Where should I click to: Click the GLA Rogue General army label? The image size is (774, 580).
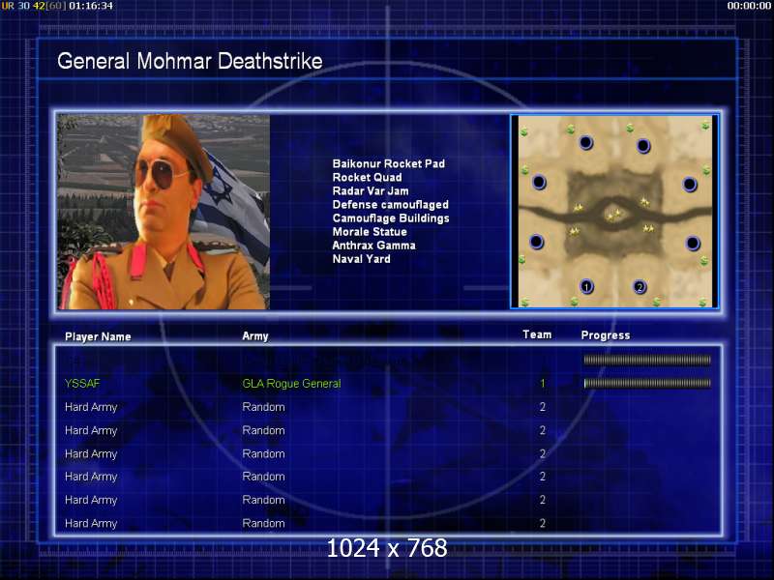291,383
